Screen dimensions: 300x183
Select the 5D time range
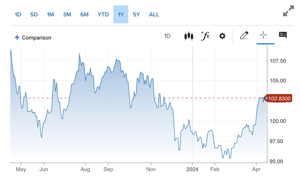(34, 15)
